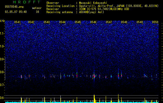Click the 0544 time marker
Viewport: 163px width, 103px height.
click(62, 22)
